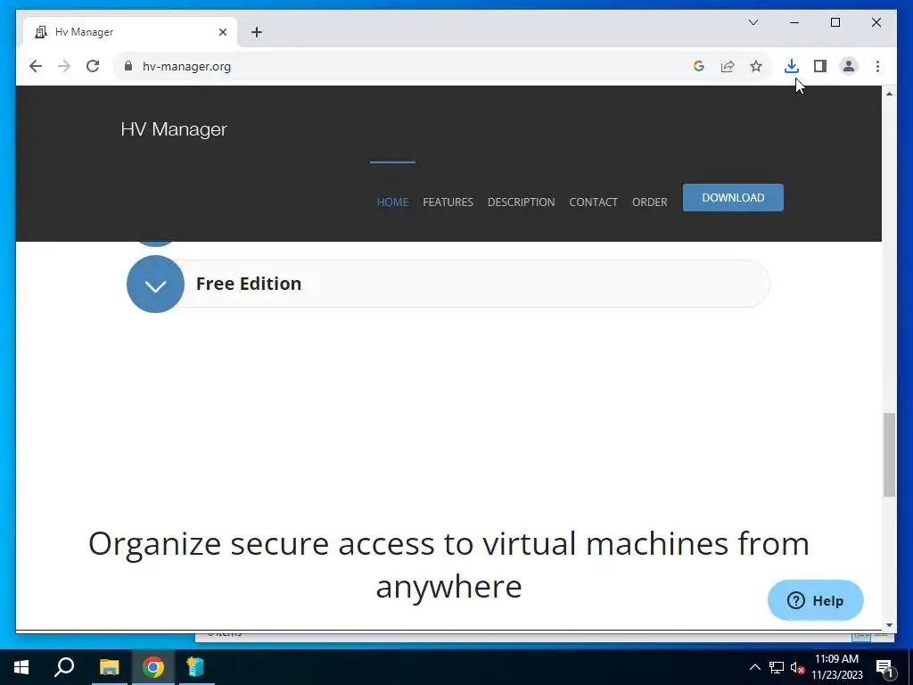Screen dimensions: 913x685
Task: View site info via the lock icon
Action: click(128, 66)
